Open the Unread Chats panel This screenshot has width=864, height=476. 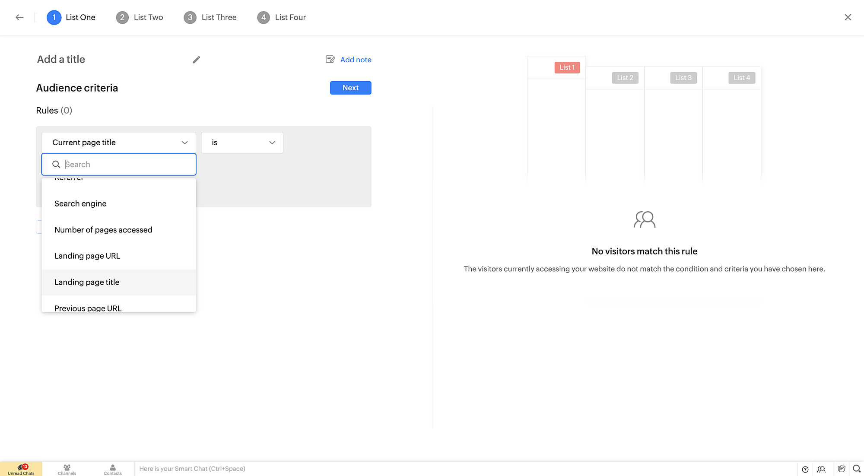(21, 469)
